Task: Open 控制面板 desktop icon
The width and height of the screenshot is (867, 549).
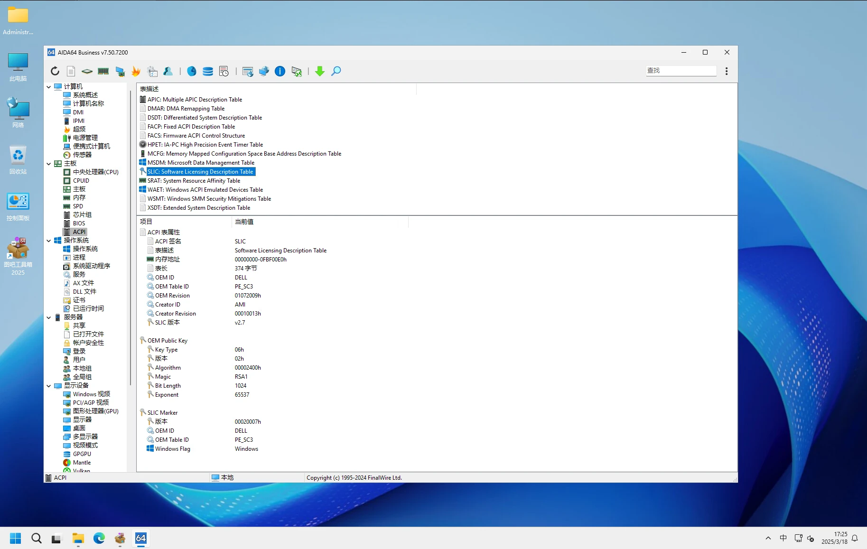Action: 18,206
